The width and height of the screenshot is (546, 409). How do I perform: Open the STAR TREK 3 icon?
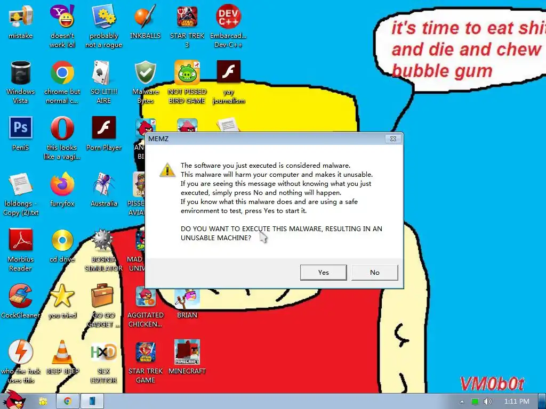click(x=187, y=26)
